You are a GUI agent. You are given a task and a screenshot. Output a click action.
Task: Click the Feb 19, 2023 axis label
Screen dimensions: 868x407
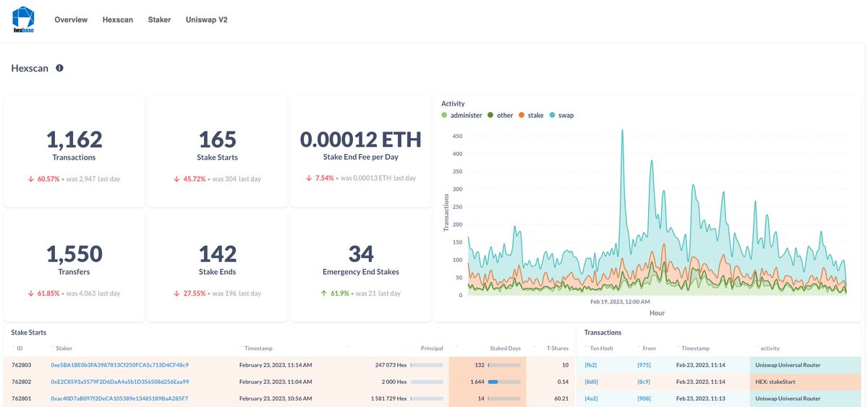click(620, 301)
